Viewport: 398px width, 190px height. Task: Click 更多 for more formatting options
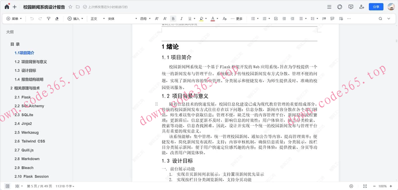click(237, 19)
